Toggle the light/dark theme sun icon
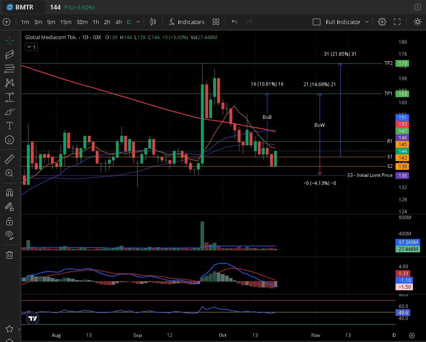The width and height of the screenshot is (426, 342). (417, 22)
